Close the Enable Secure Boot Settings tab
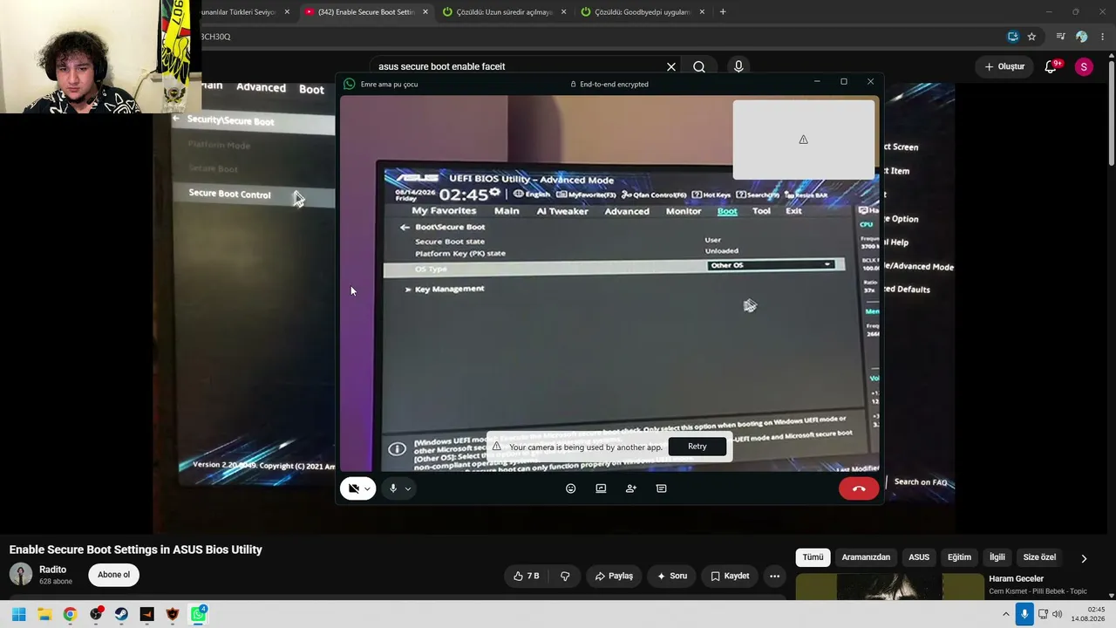Image resolution: width=1116 pixels, height=628 pixels. pyautogui.click(x=425, y=12)
